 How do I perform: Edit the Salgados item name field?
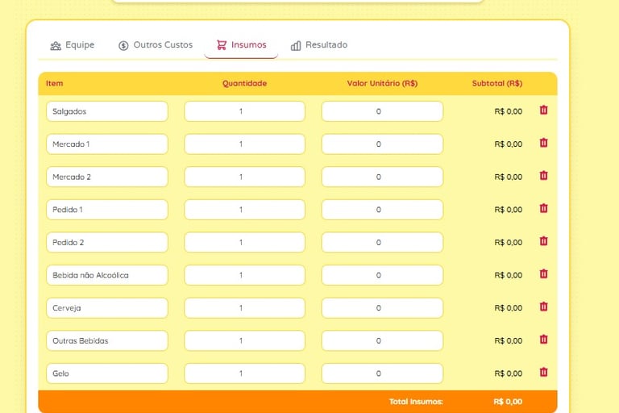107,111
